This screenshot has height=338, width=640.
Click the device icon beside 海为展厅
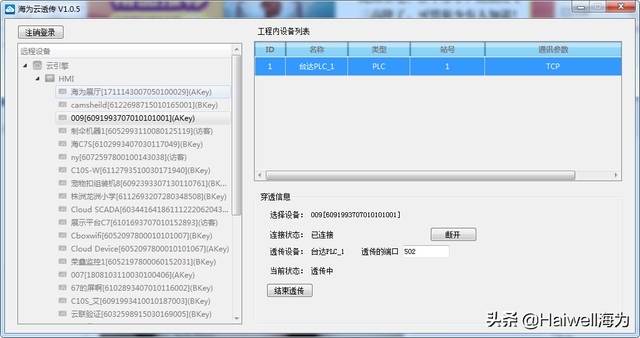pos(62,92)
